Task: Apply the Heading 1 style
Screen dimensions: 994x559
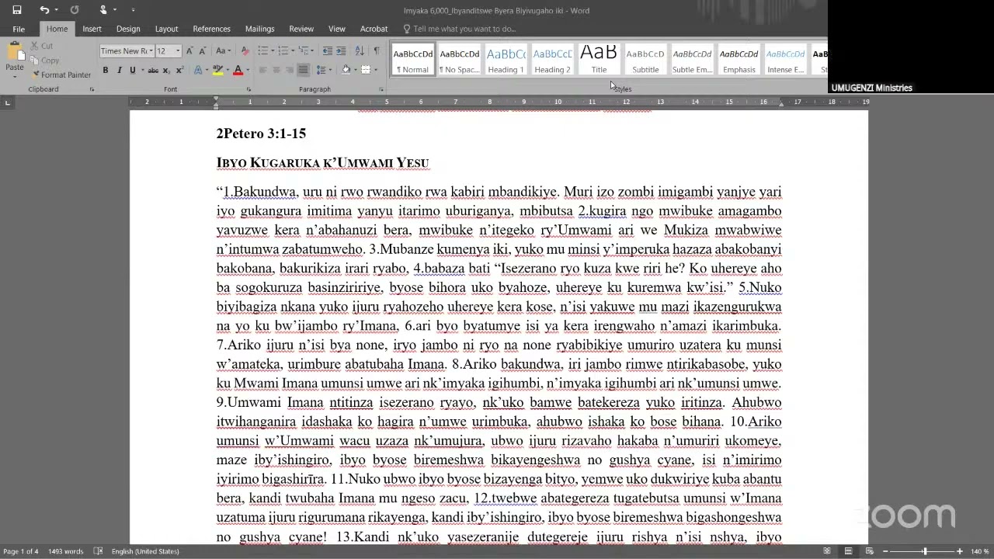Action: click(x=506, y=60)
